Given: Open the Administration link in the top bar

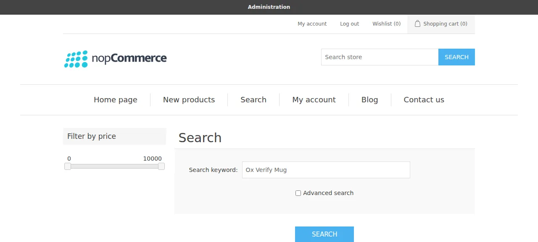Looking at the screenshot, I should 269,7.
